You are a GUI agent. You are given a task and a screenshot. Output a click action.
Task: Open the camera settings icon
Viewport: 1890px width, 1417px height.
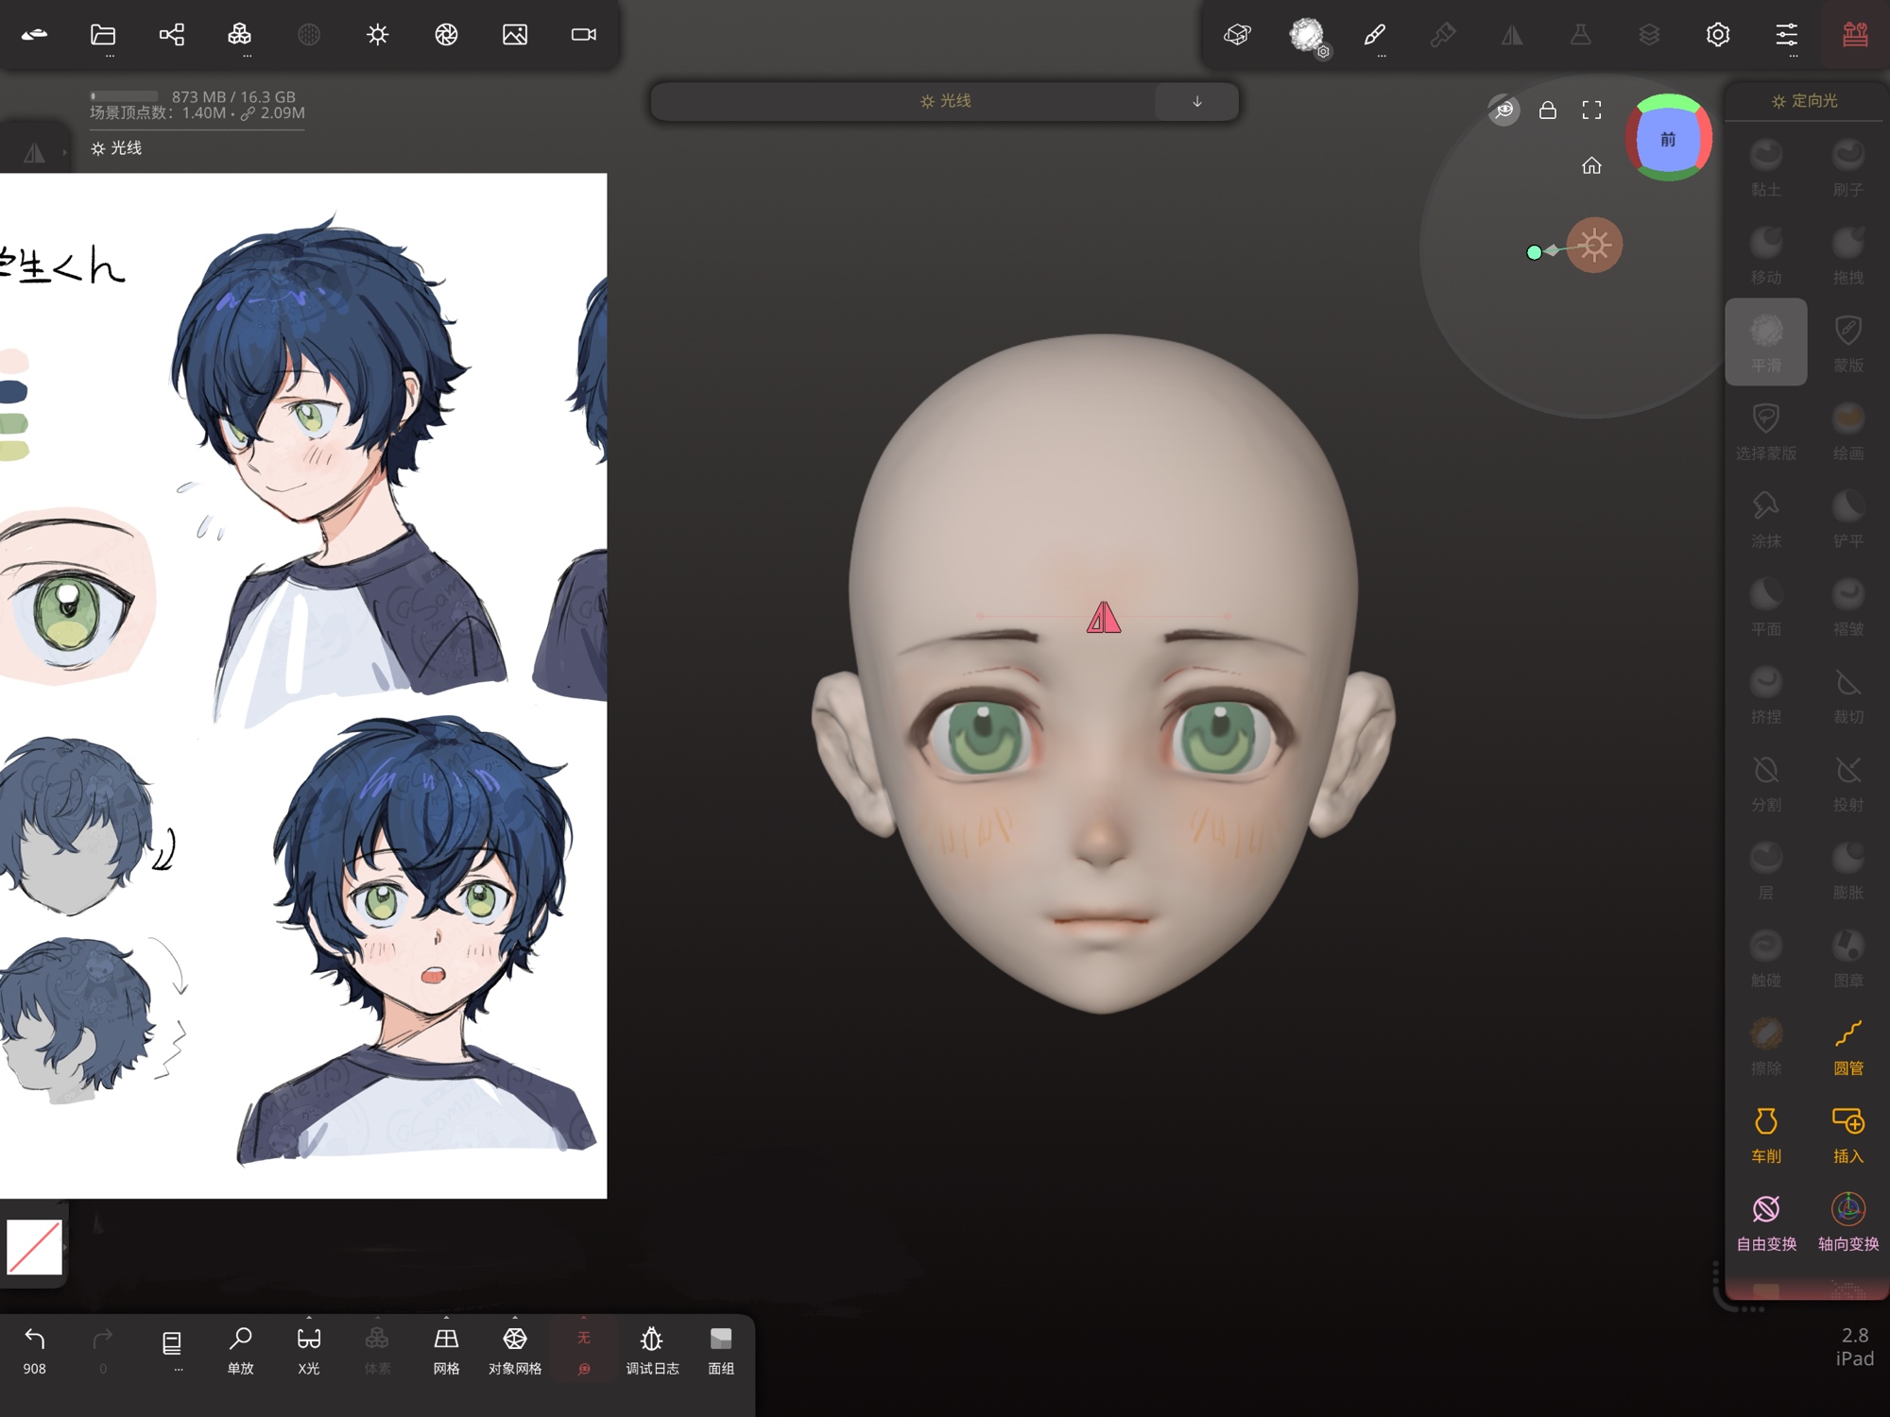click(583, 35)
